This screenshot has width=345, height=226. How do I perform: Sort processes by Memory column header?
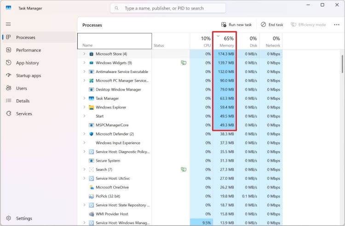(226, 41)
